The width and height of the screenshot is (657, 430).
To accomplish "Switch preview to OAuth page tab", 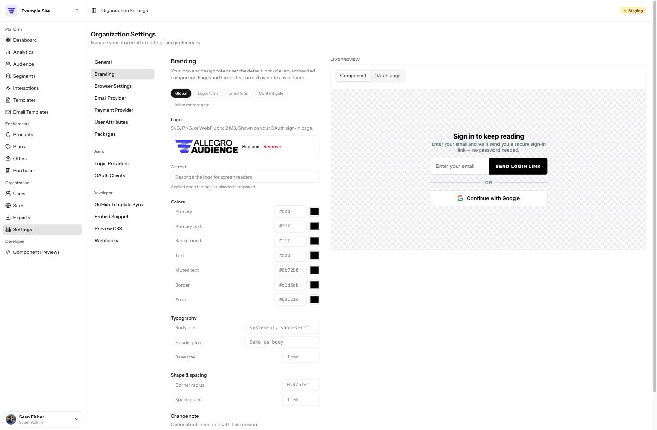I will (387, 76).
